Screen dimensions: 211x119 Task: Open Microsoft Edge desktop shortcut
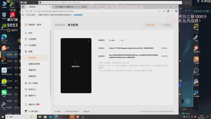coord(4,39)
